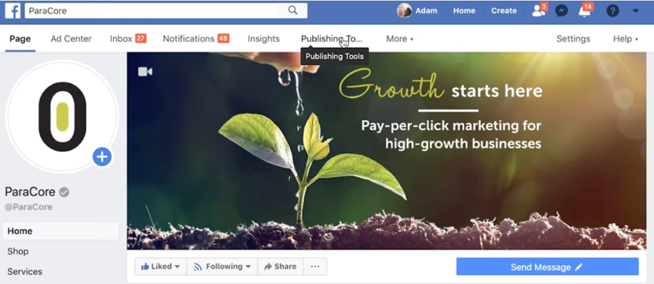
Task: Open the Messenger icon
Action: click(562, 11)
